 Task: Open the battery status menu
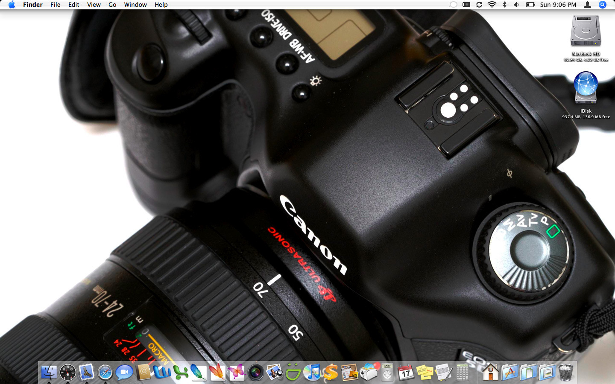530,5
